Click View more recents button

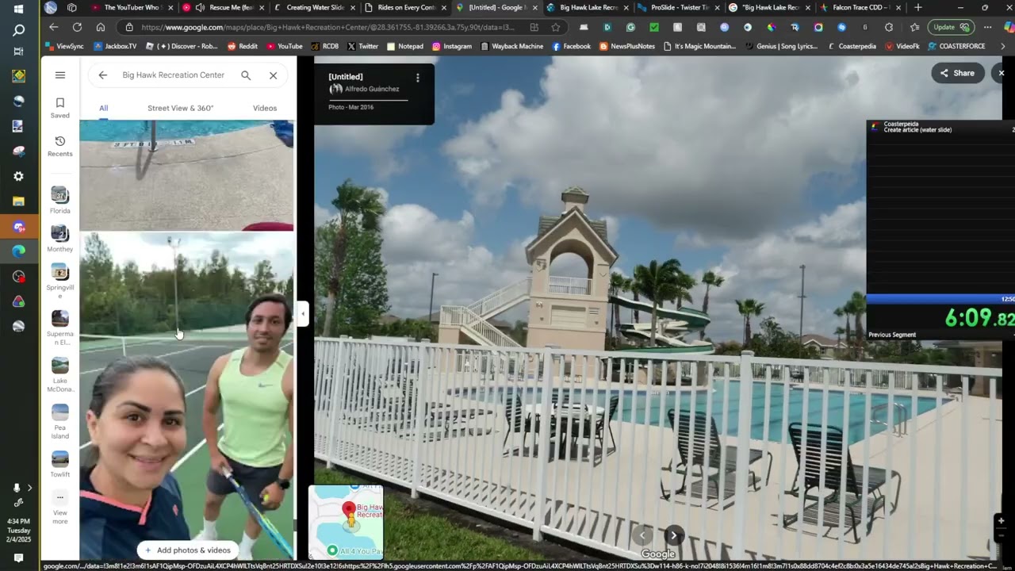tap(60, 505)
